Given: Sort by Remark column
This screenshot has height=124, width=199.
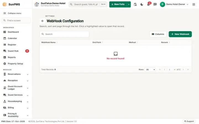Looking at the screenshot, I should [166, 42].
